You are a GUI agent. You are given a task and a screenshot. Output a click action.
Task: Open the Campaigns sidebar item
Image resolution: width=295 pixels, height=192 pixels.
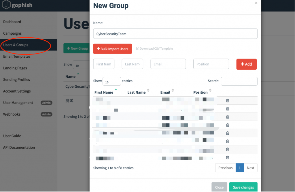(x=12, y=33)
